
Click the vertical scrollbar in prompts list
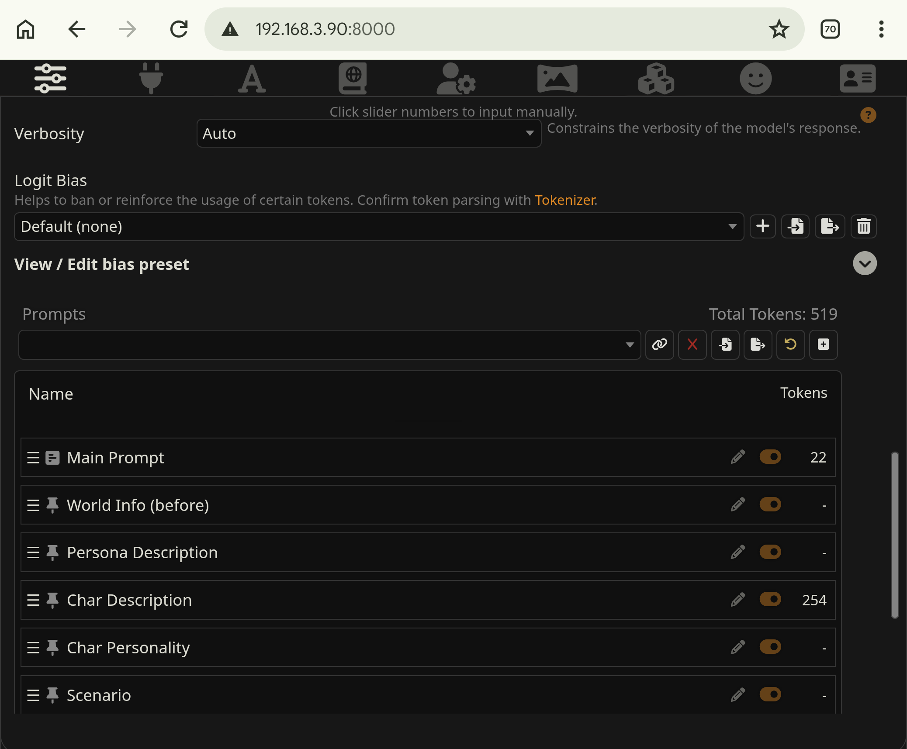coord(894,535)
